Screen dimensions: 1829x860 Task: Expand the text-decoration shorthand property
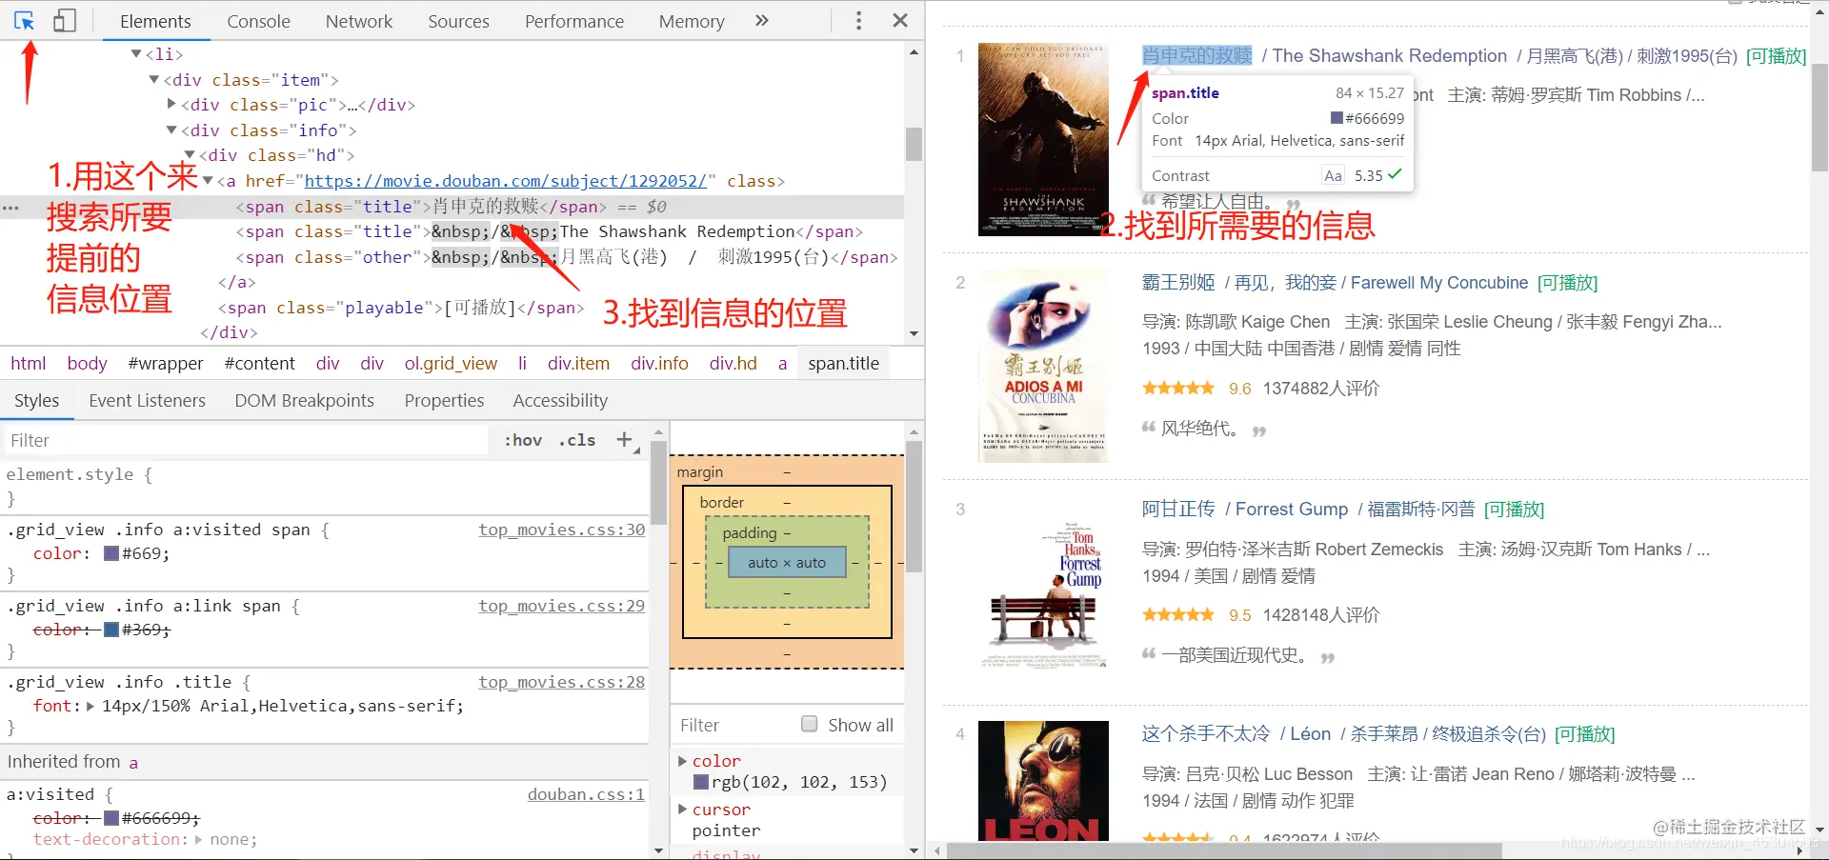[199, 840]
